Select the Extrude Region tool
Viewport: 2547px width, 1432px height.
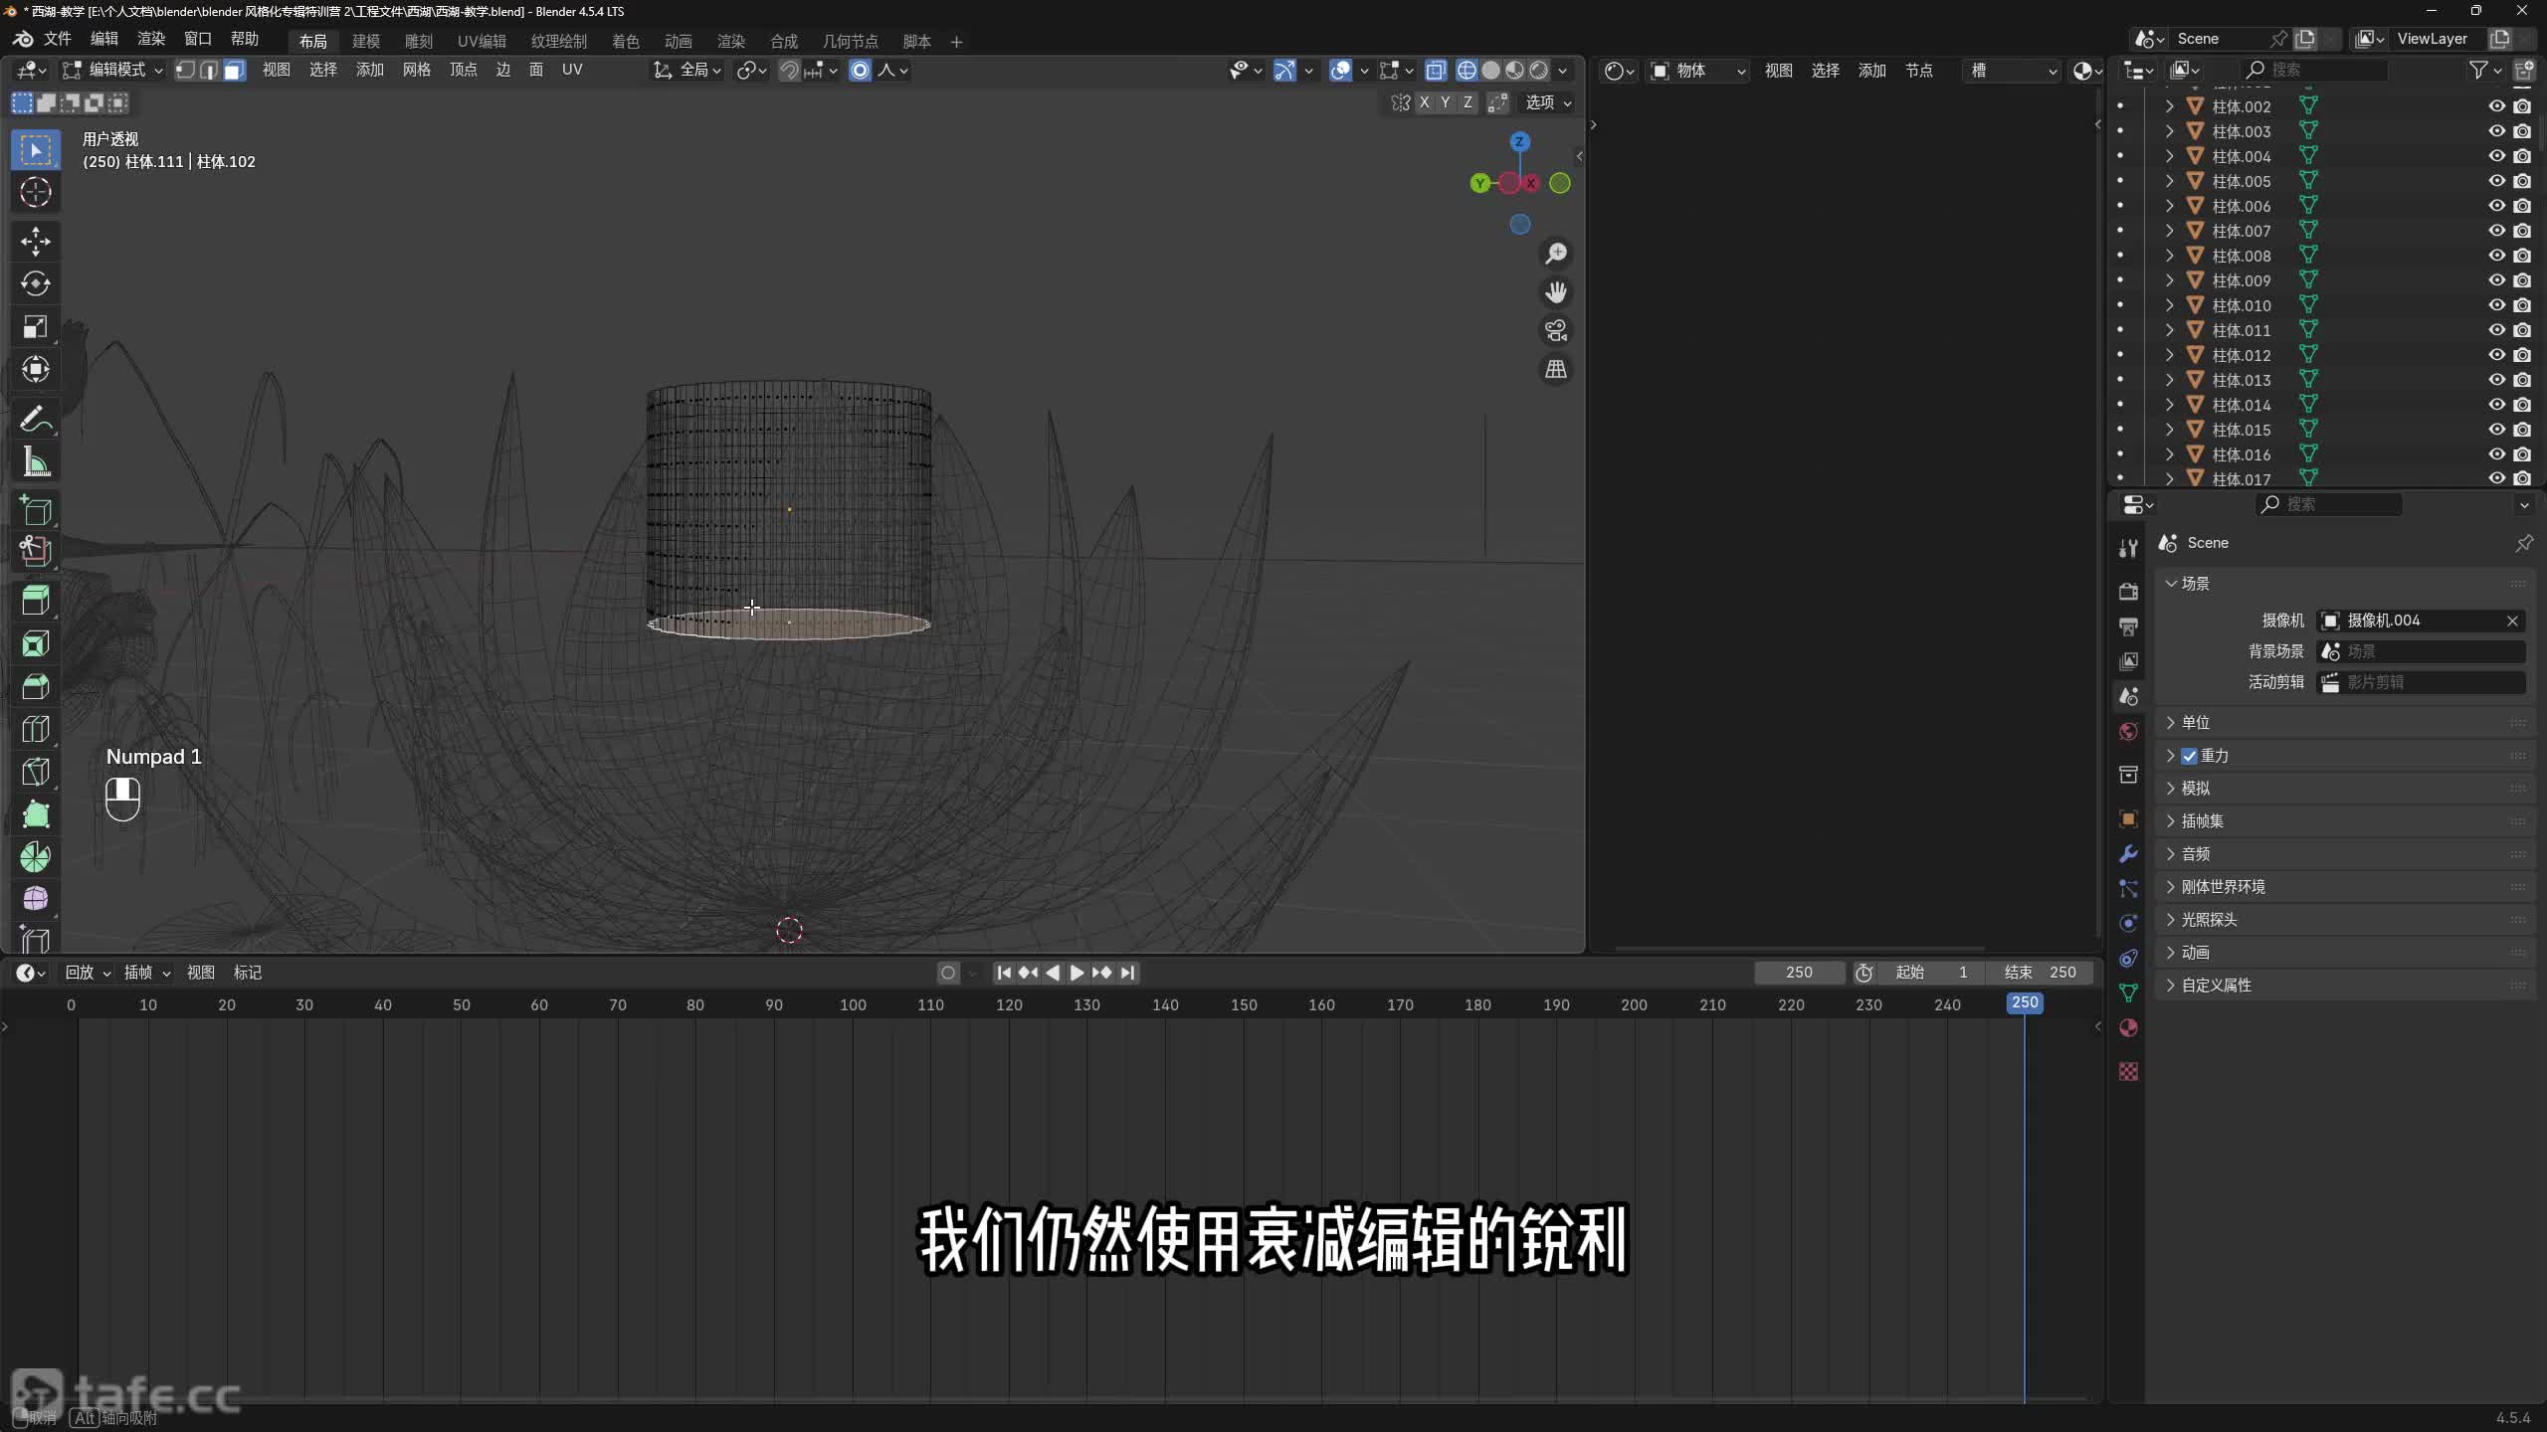pos(36,601)
